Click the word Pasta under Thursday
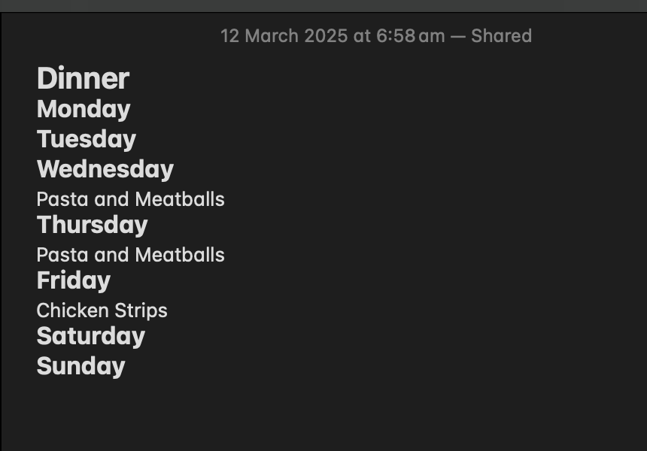The width and height of the screenshot is (647, 451). click(62, 255)
